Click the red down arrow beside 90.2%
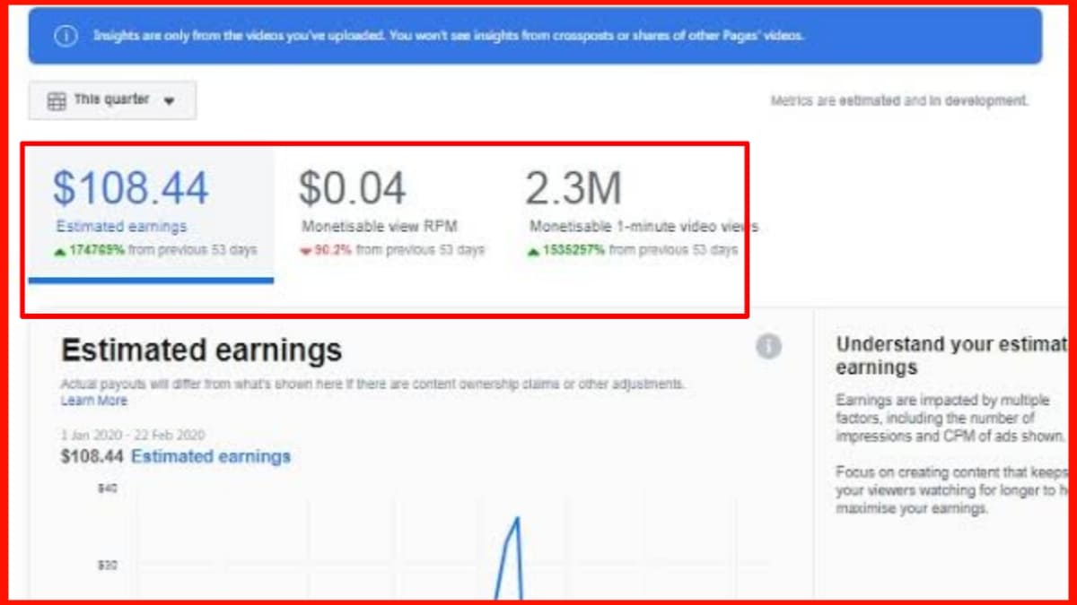The width and height of the screenshot is (1077, 605). pos(306,251)
